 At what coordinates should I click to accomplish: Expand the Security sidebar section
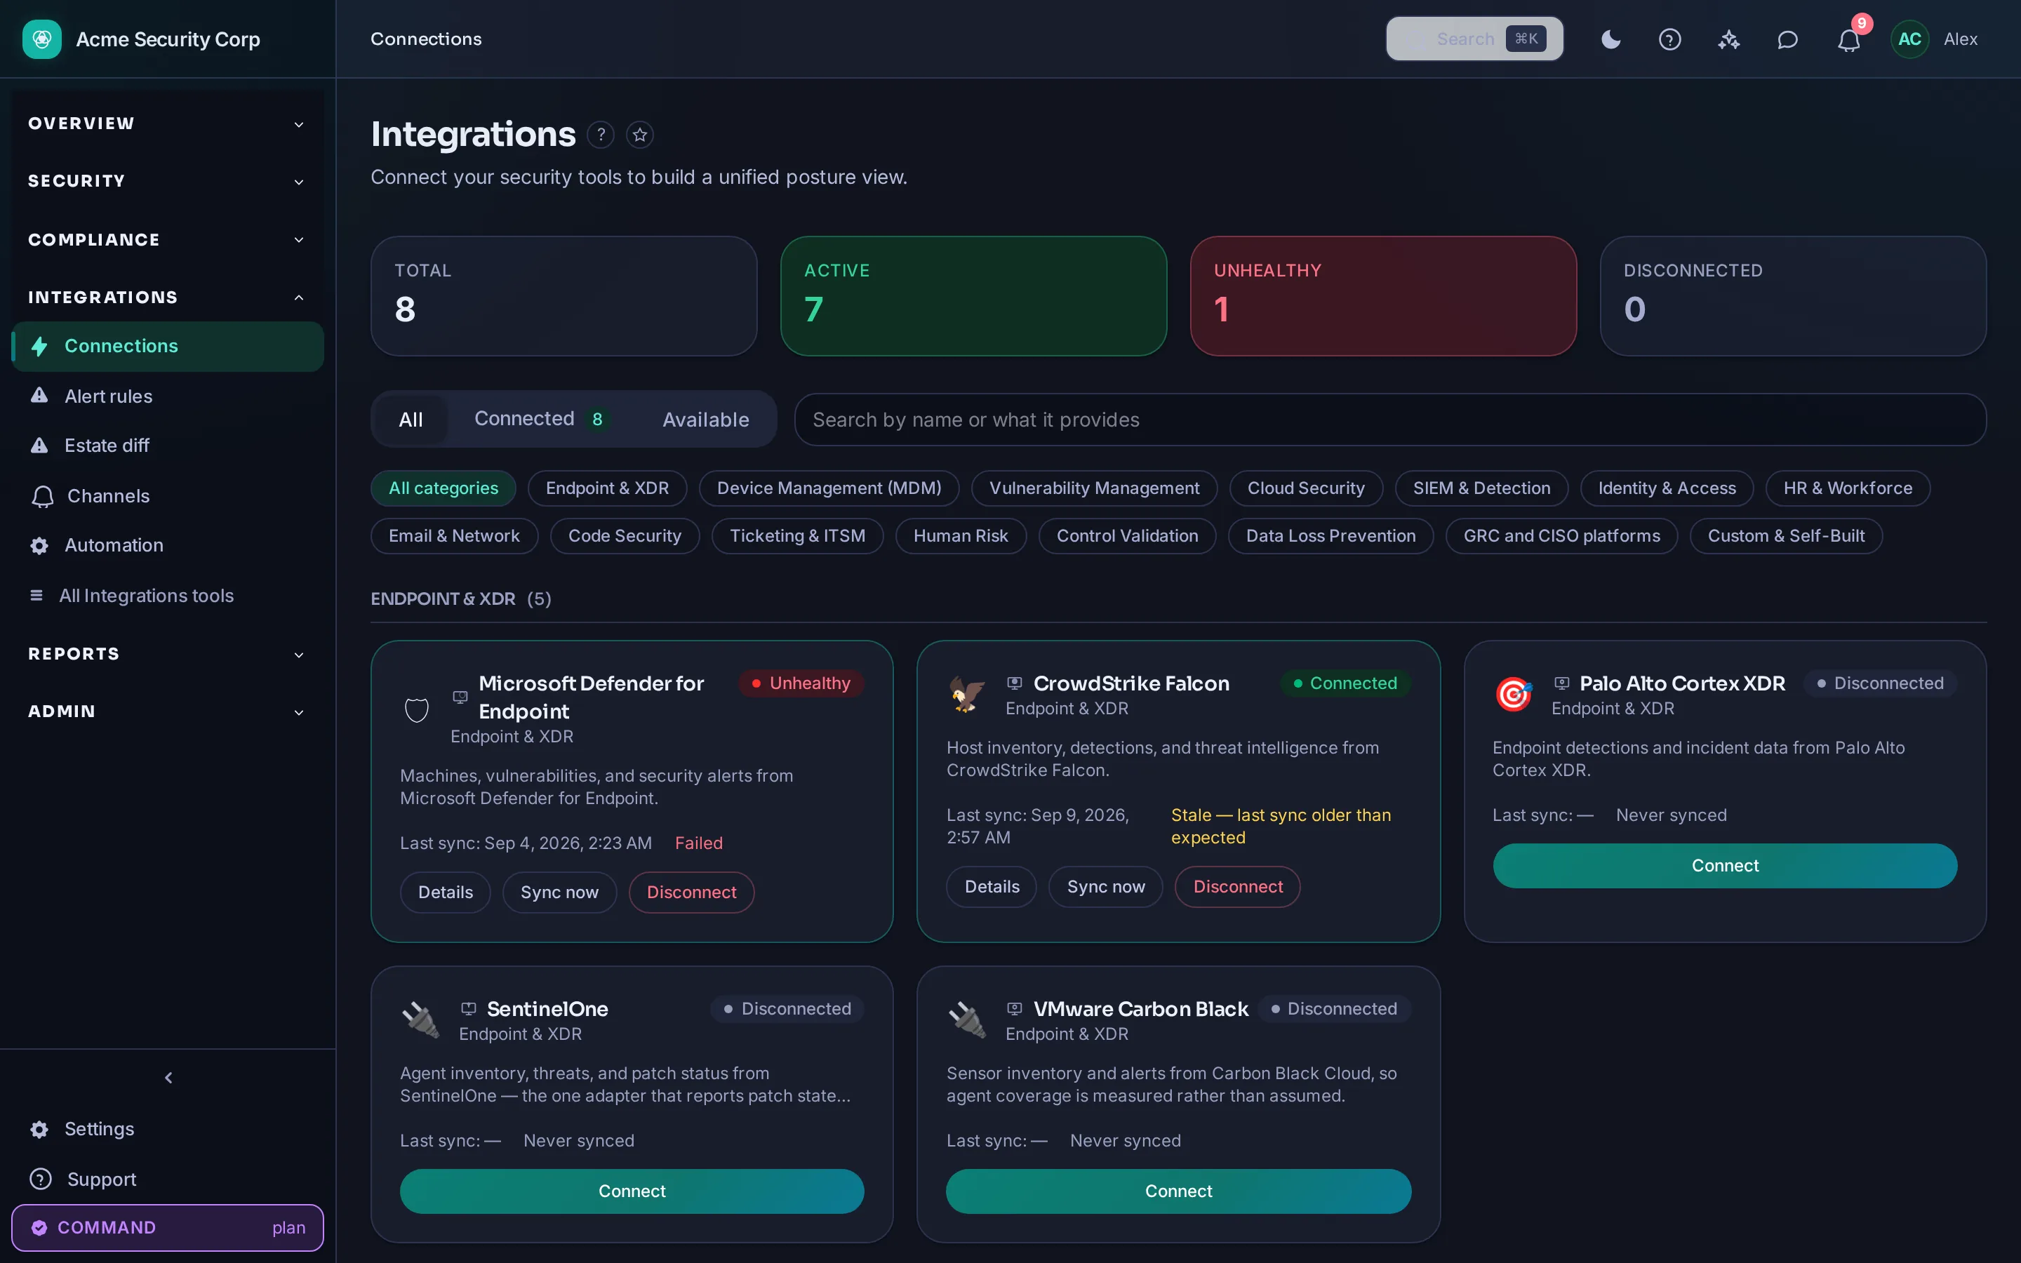click(167, 181)
